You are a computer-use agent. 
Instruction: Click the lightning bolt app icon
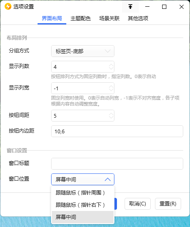coord(8,7)
